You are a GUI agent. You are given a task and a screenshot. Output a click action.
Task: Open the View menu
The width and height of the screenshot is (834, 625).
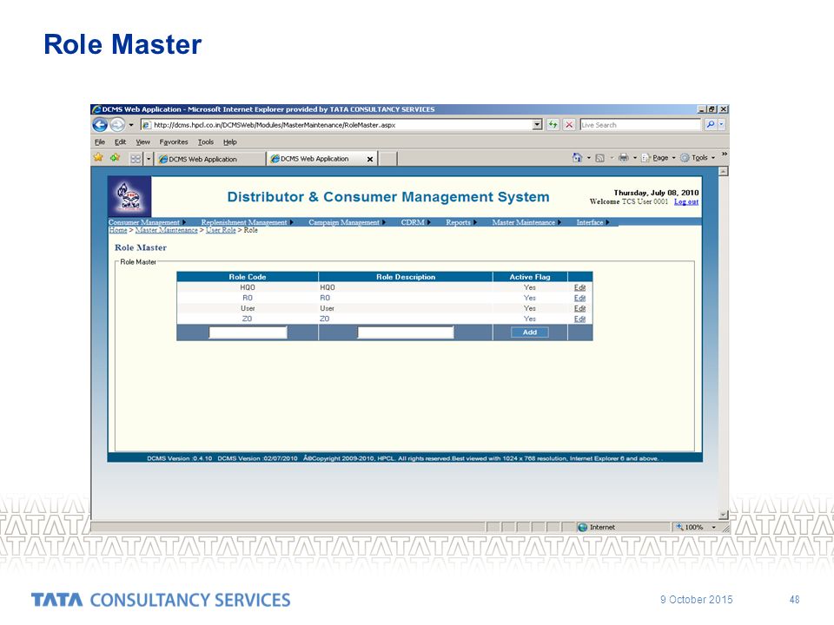click(142, 141)
